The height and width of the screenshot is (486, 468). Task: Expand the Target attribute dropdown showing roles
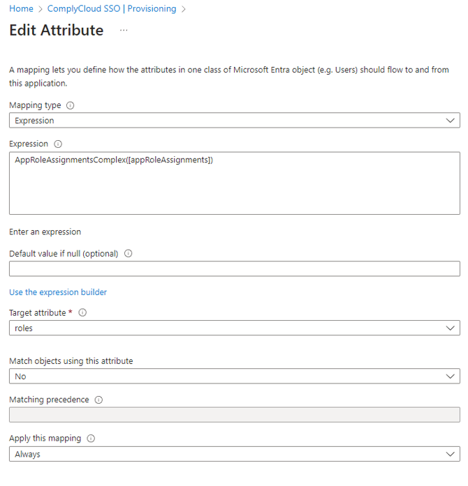tap(234, 328)
